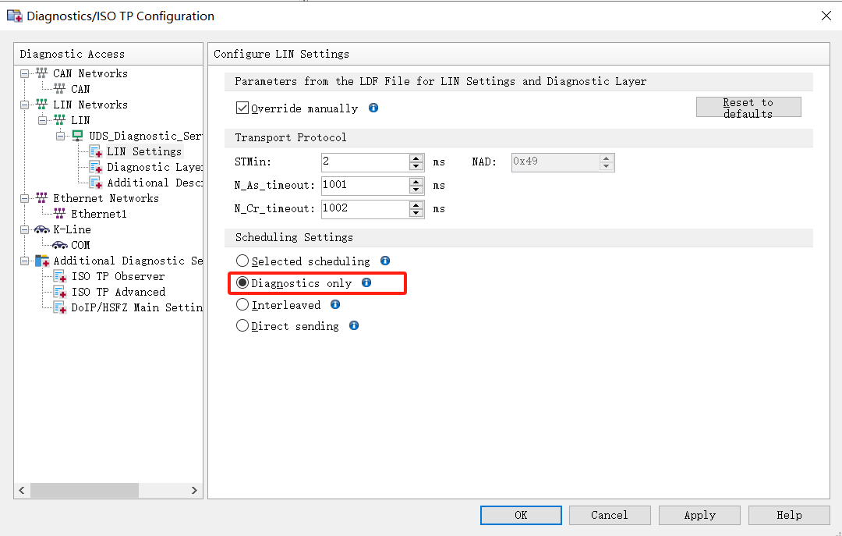Click info icon beside Override manually
The width and height of the screenshot is (842, 536).
373,108
